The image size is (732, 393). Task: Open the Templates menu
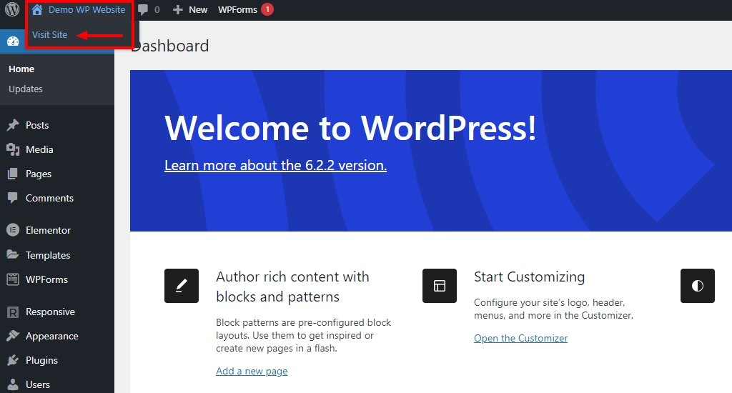pos(48,255)
